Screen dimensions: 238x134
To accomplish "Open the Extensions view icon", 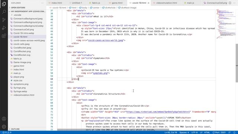I will point(4,36).
